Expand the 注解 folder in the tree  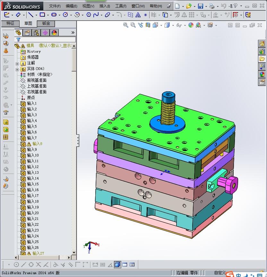click(17, 64)
